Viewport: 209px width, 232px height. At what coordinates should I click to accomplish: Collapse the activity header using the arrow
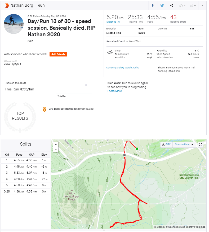(x=202, y=5)
